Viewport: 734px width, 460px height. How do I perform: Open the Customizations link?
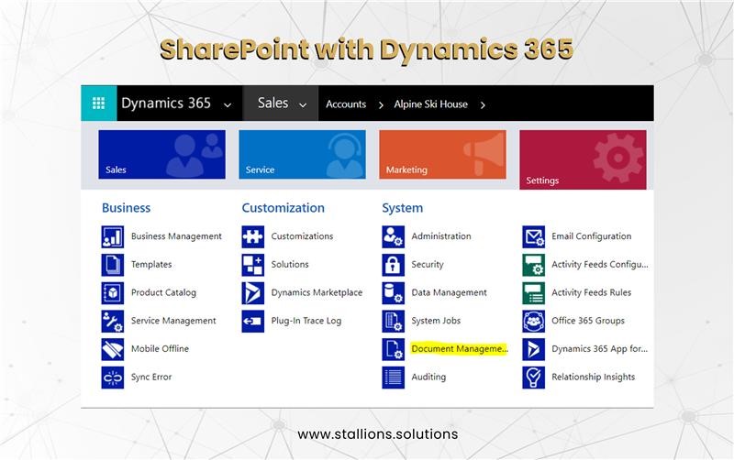click(x=303, y=236)
